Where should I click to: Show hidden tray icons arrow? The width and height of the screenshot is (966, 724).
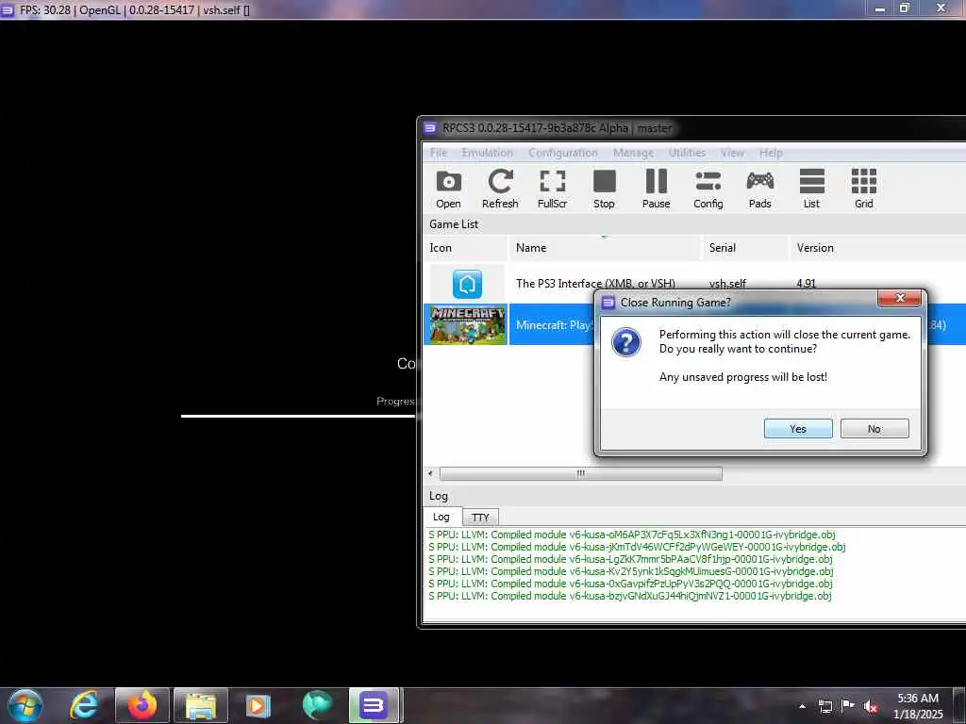pos(802,706)
